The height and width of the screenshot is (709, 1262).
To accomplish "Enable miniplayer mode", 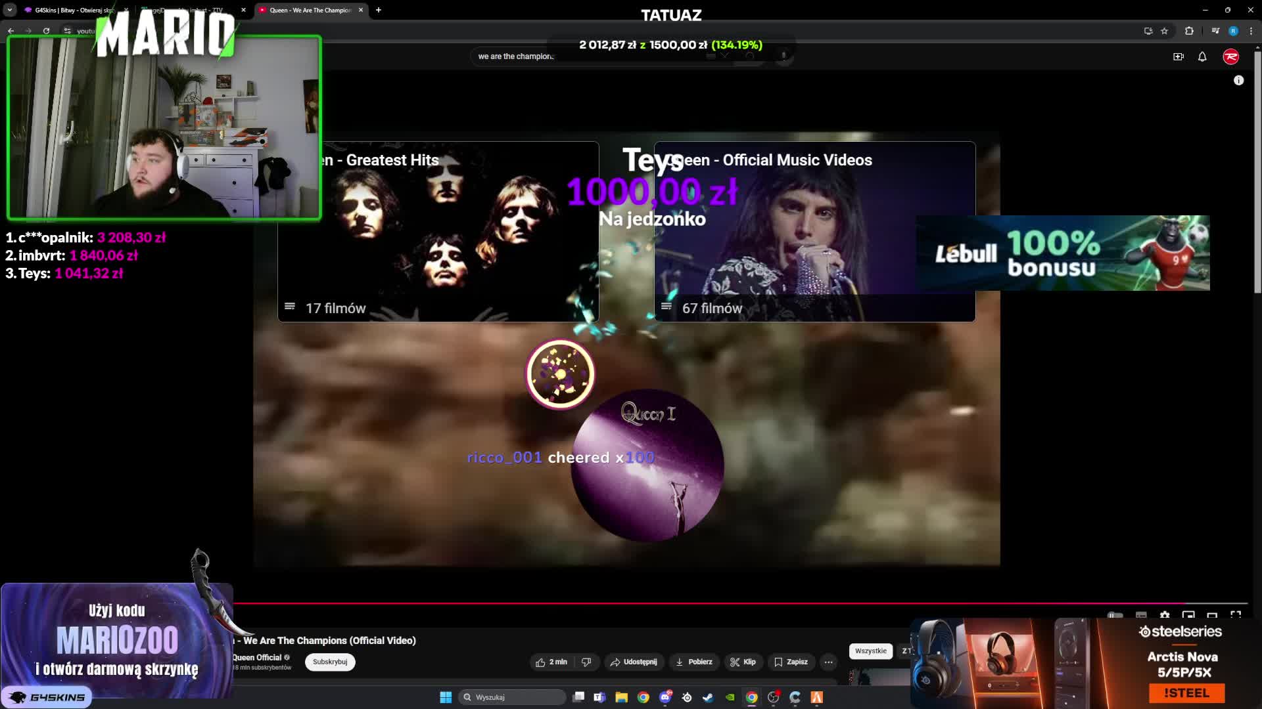I will pyautogui.click(x=1188, y=615).
